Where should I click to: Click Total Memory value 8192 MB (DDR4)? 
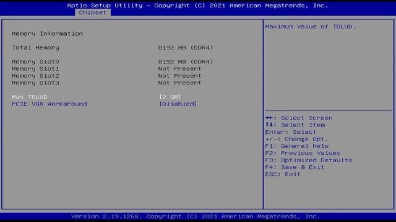[x=186, y=47]
